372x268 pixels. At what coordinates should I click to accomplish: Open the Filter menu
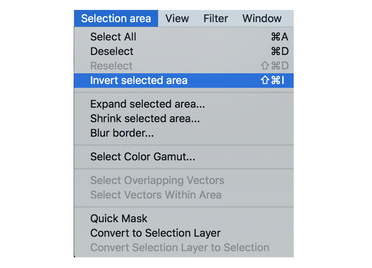click(215, 18)
